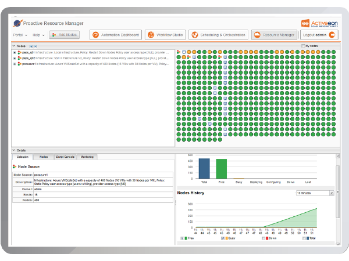Toggle the My nodes checkbox

coord(303,46)
